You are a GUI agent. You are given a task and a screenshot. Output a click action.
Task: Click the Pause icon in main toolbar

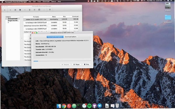[x=15, y=10]
